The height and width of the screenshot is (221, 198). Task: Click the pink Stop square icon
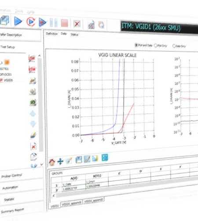coord(64,23)
